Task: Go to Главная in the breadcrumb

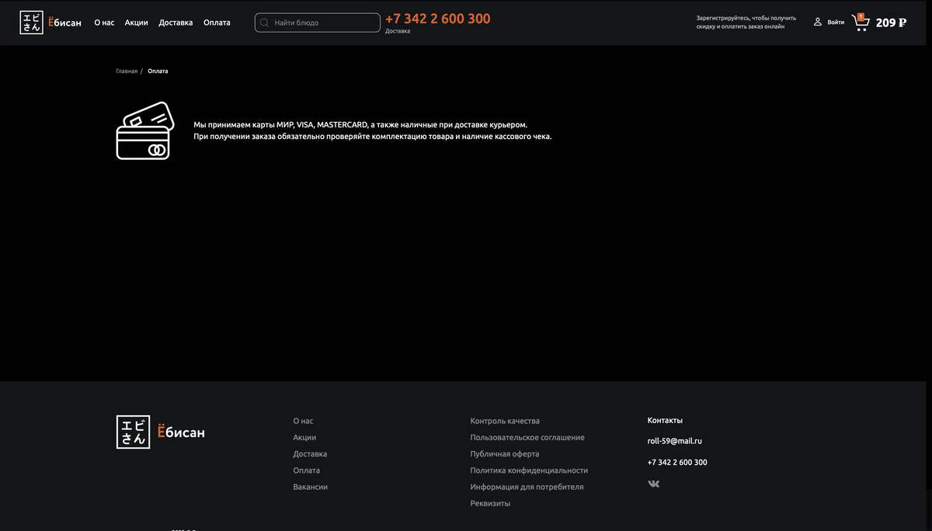Action: (127, 71)
